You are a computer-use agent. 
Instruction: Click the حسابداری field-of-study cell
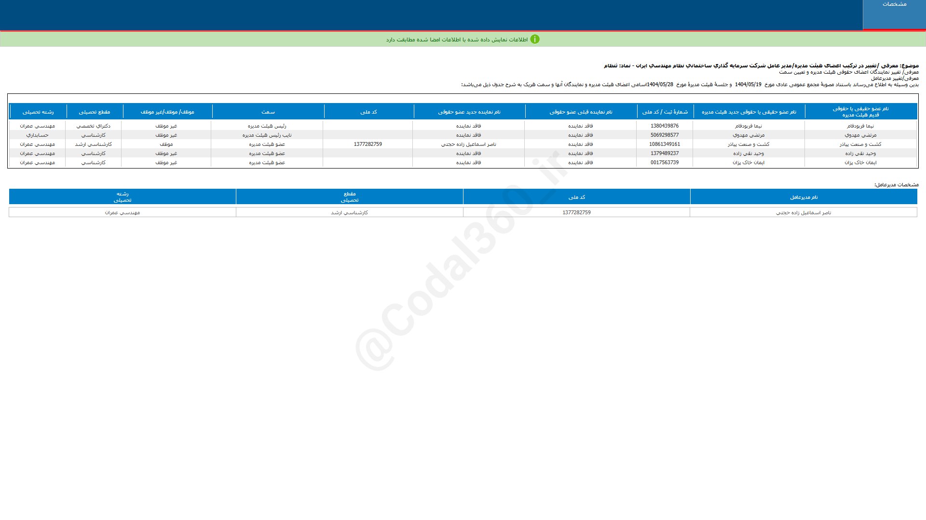coord(38,135)
